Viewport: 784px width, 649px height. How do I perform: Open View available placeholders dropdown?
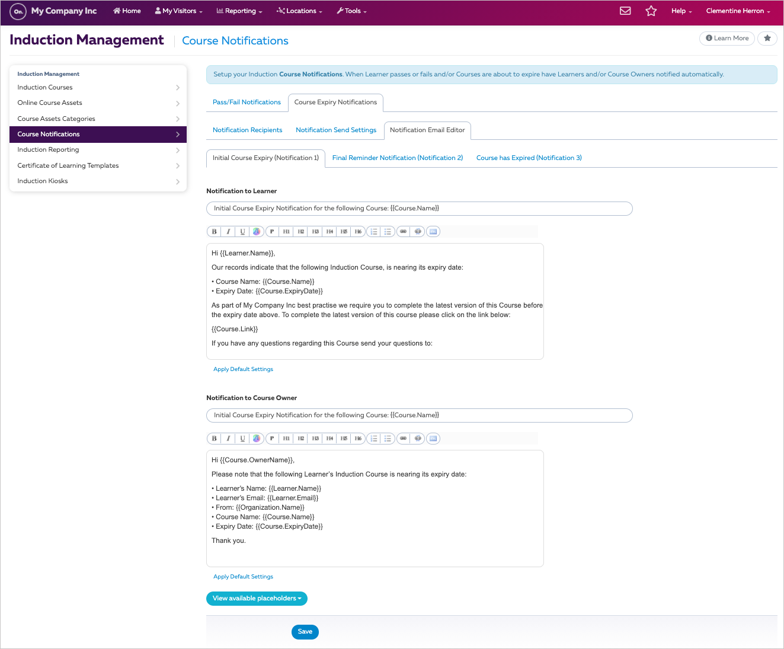(257, 598)
